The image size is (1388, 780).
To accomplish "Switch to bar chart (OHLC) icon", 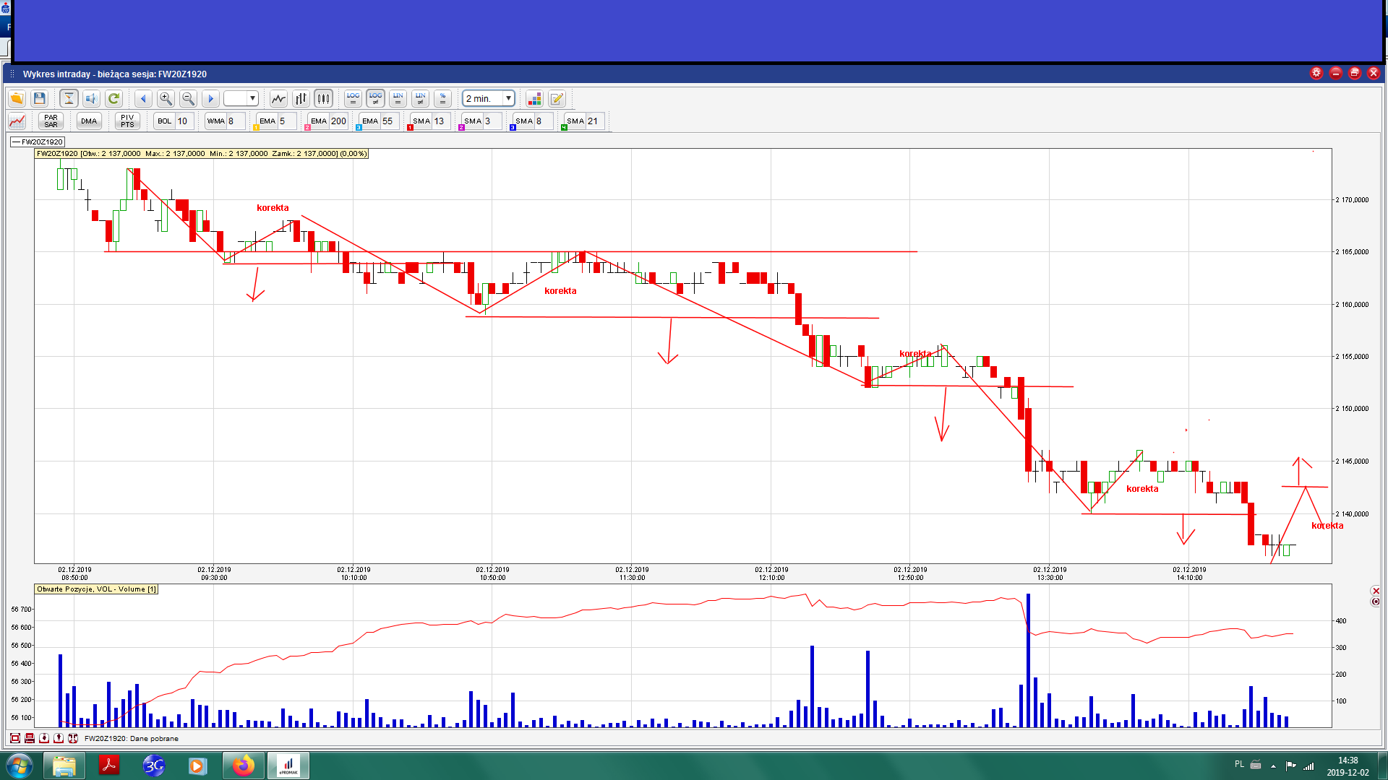I will [301, 98].
